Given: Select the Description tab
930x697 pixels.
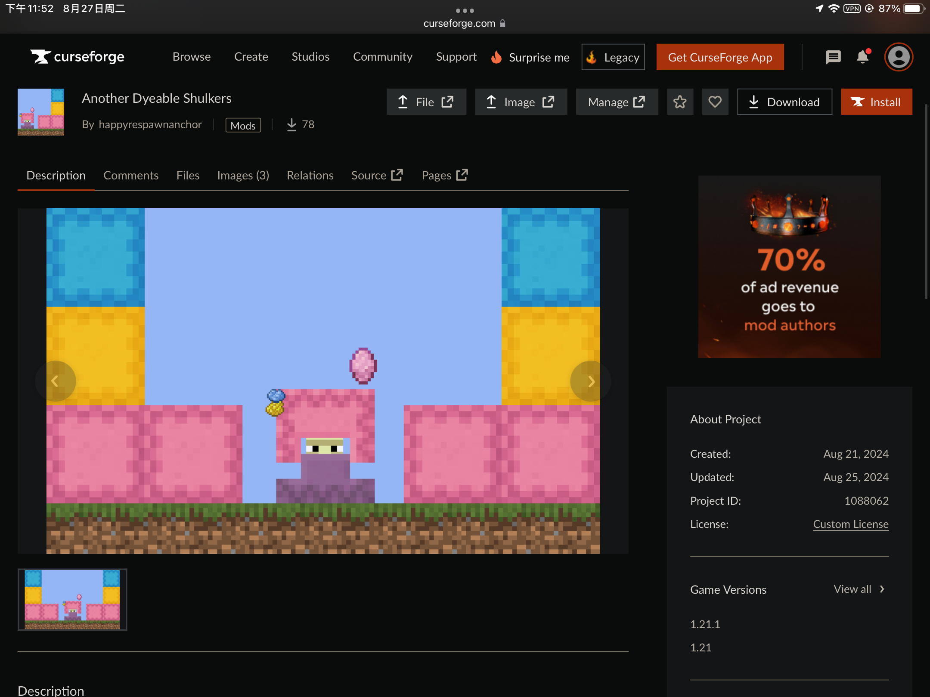Looking at the screenshot, I should point(56,176).
